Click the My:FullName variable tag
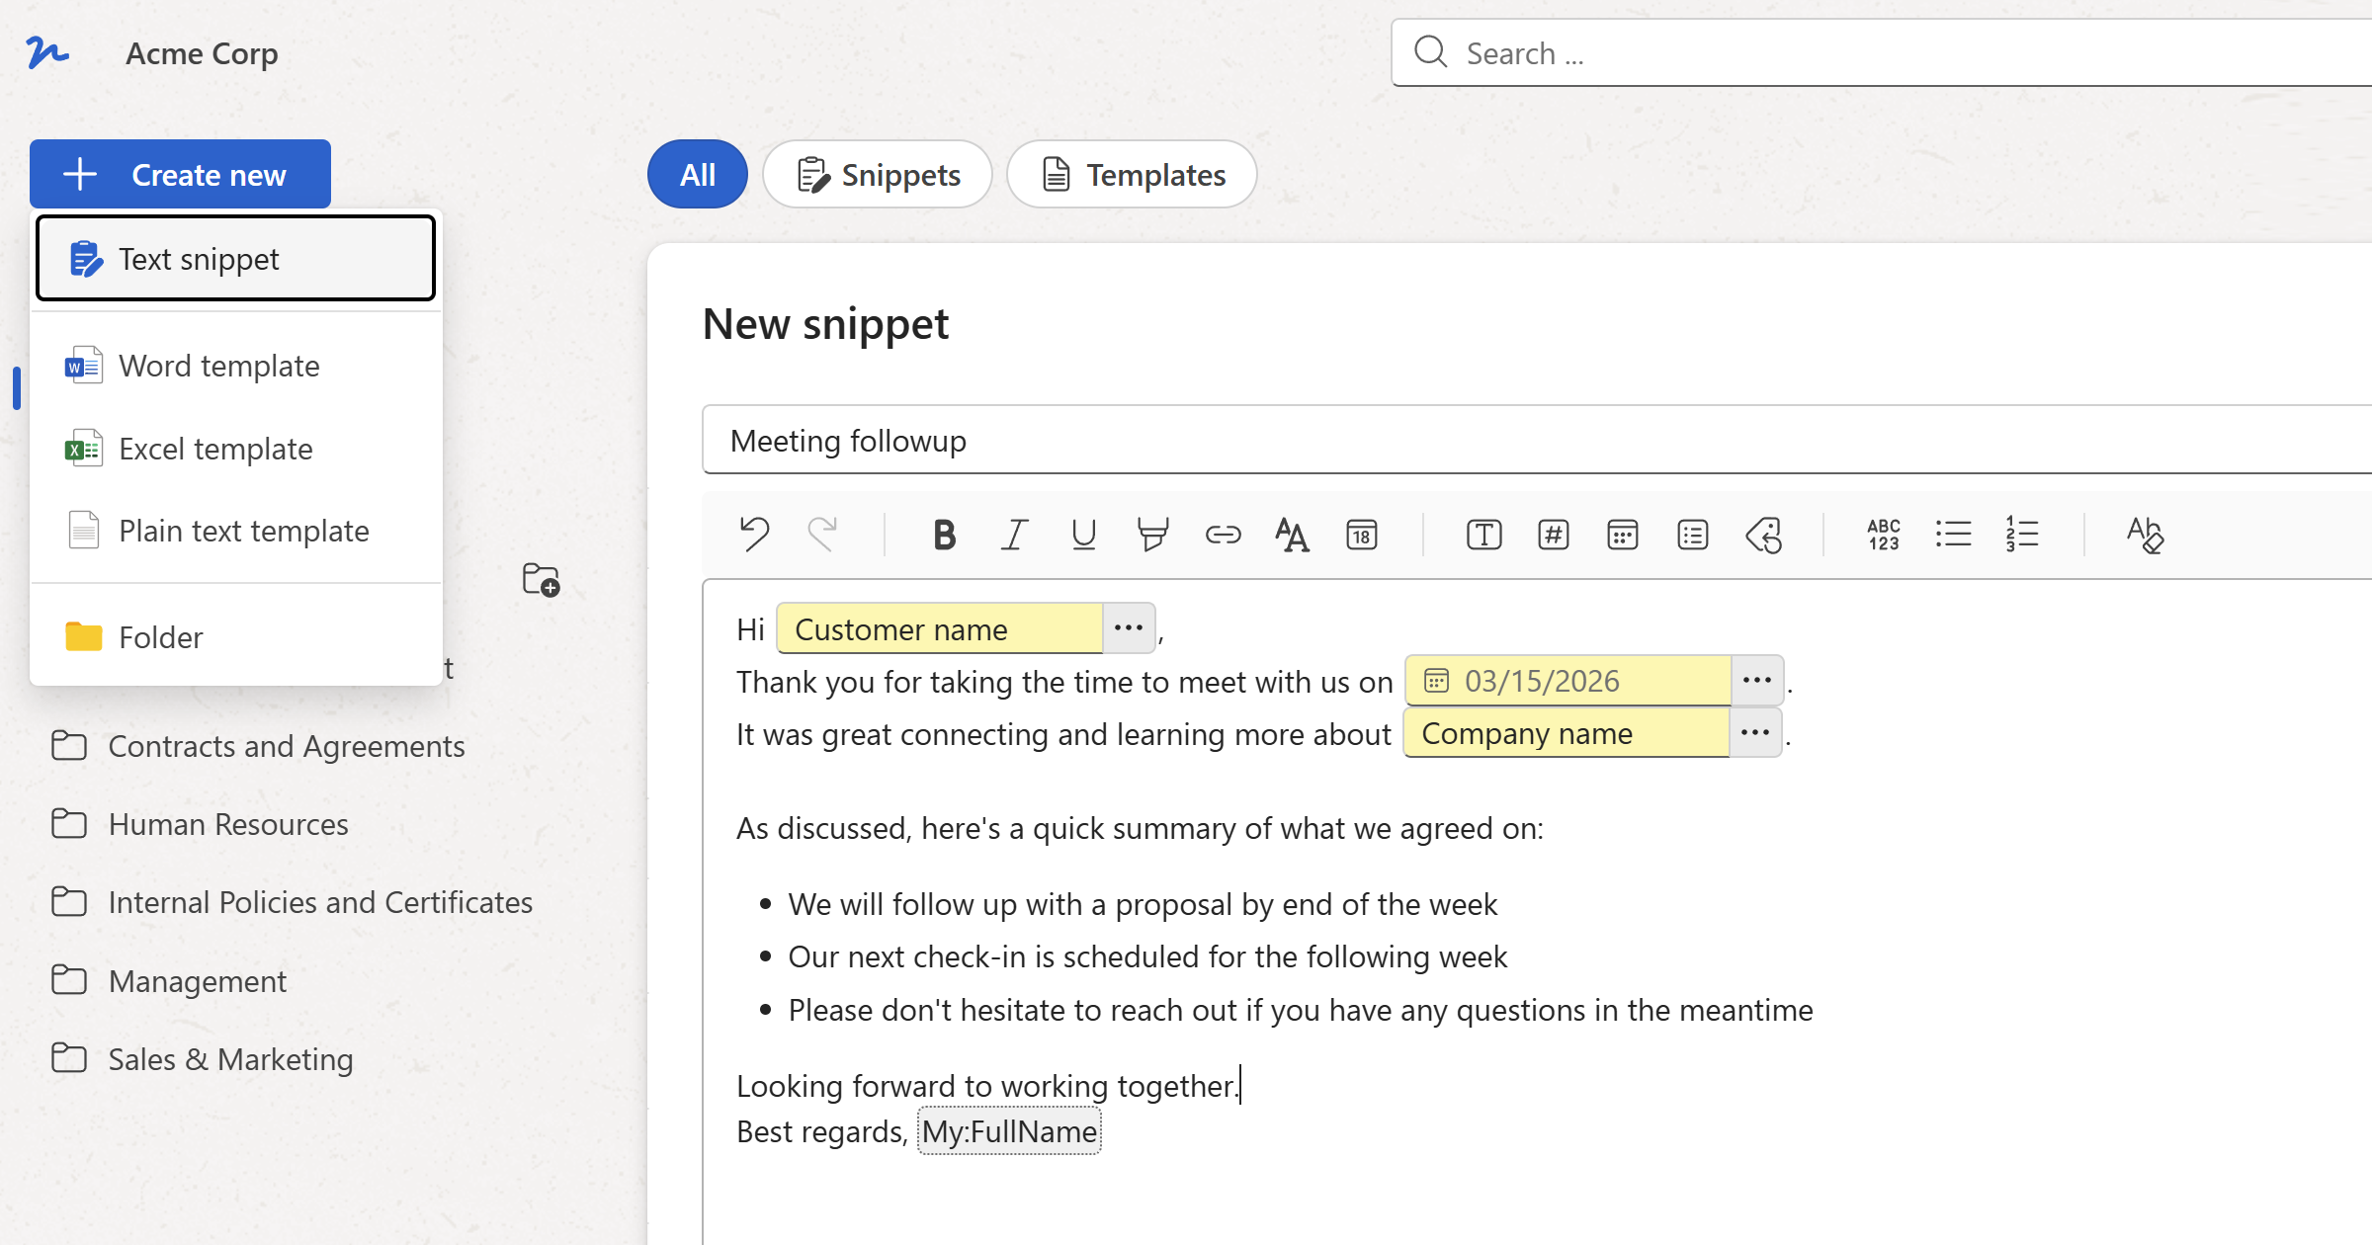Viewport: 2372px width, 1245px height. pos(1009,1131)
